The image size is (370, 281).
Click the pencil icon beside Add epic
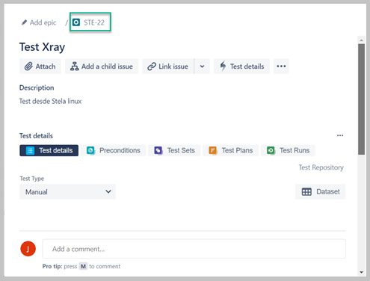24,22
